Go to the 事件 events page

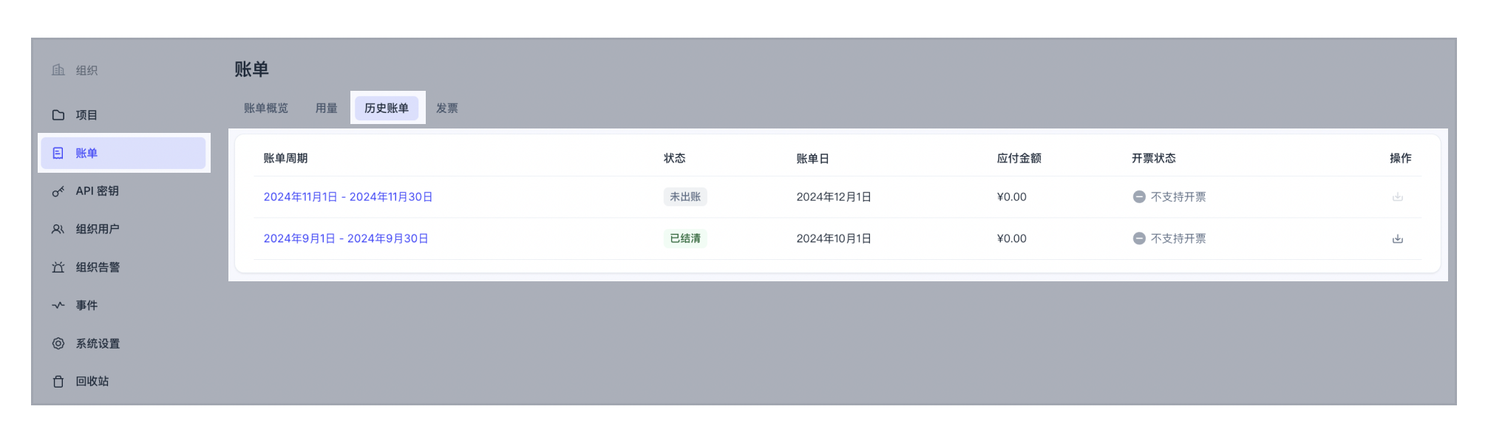[x=87, y=305]
